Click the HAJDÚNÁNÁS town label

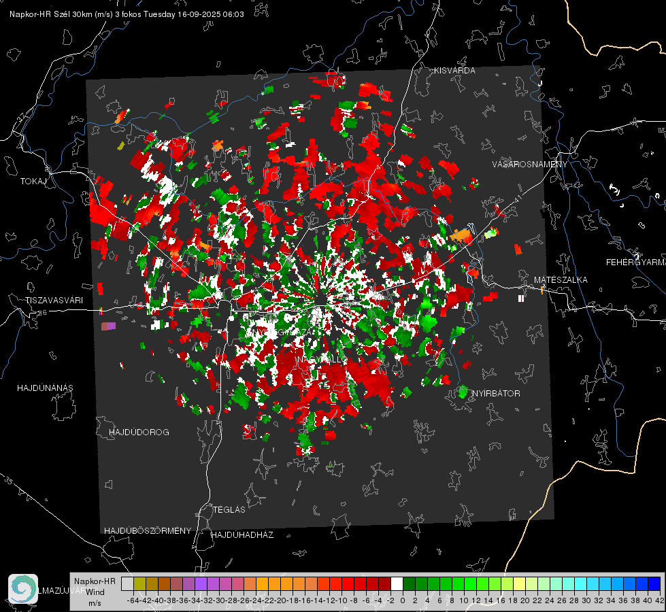click(45, 388)
